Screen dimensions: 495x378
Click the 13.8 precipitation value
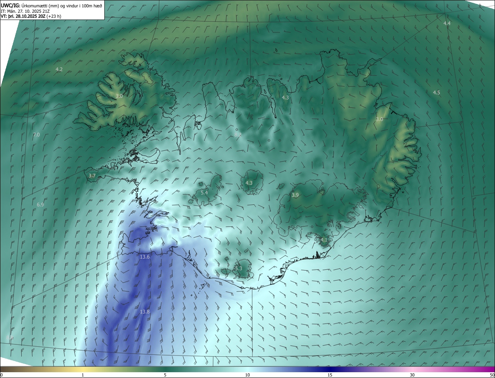pos(145,312)
